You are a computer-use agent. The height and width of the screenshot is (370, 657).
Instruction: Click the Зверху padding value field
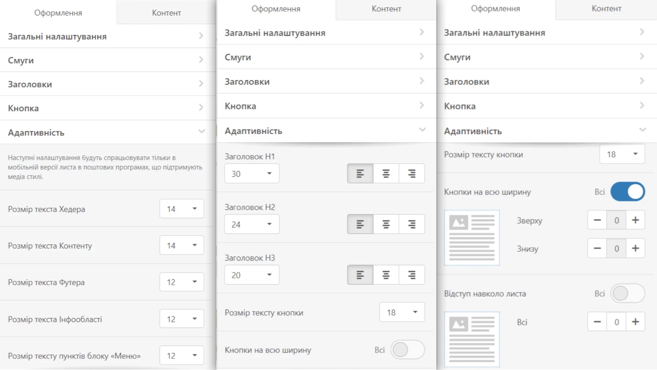[616, 220]
